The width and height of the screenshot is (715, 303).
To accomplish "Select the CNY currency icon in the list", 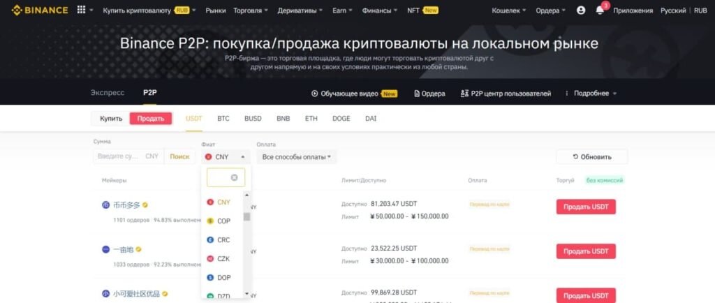I will [210, 202].
